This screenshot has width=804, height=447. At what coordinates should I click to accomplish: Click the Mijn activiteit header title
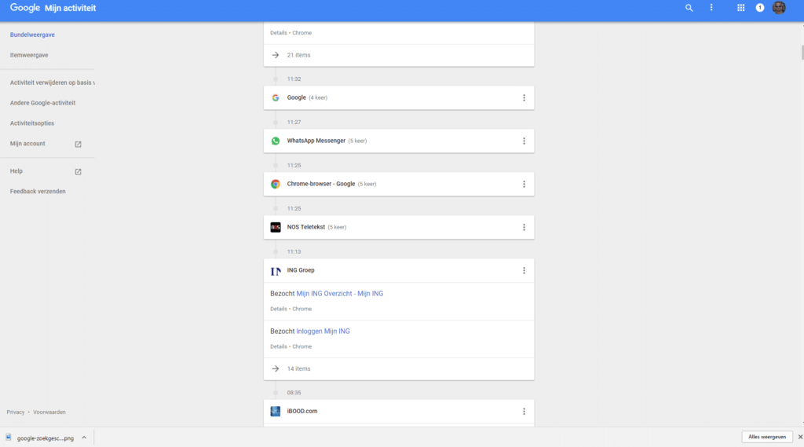(70, 8)
